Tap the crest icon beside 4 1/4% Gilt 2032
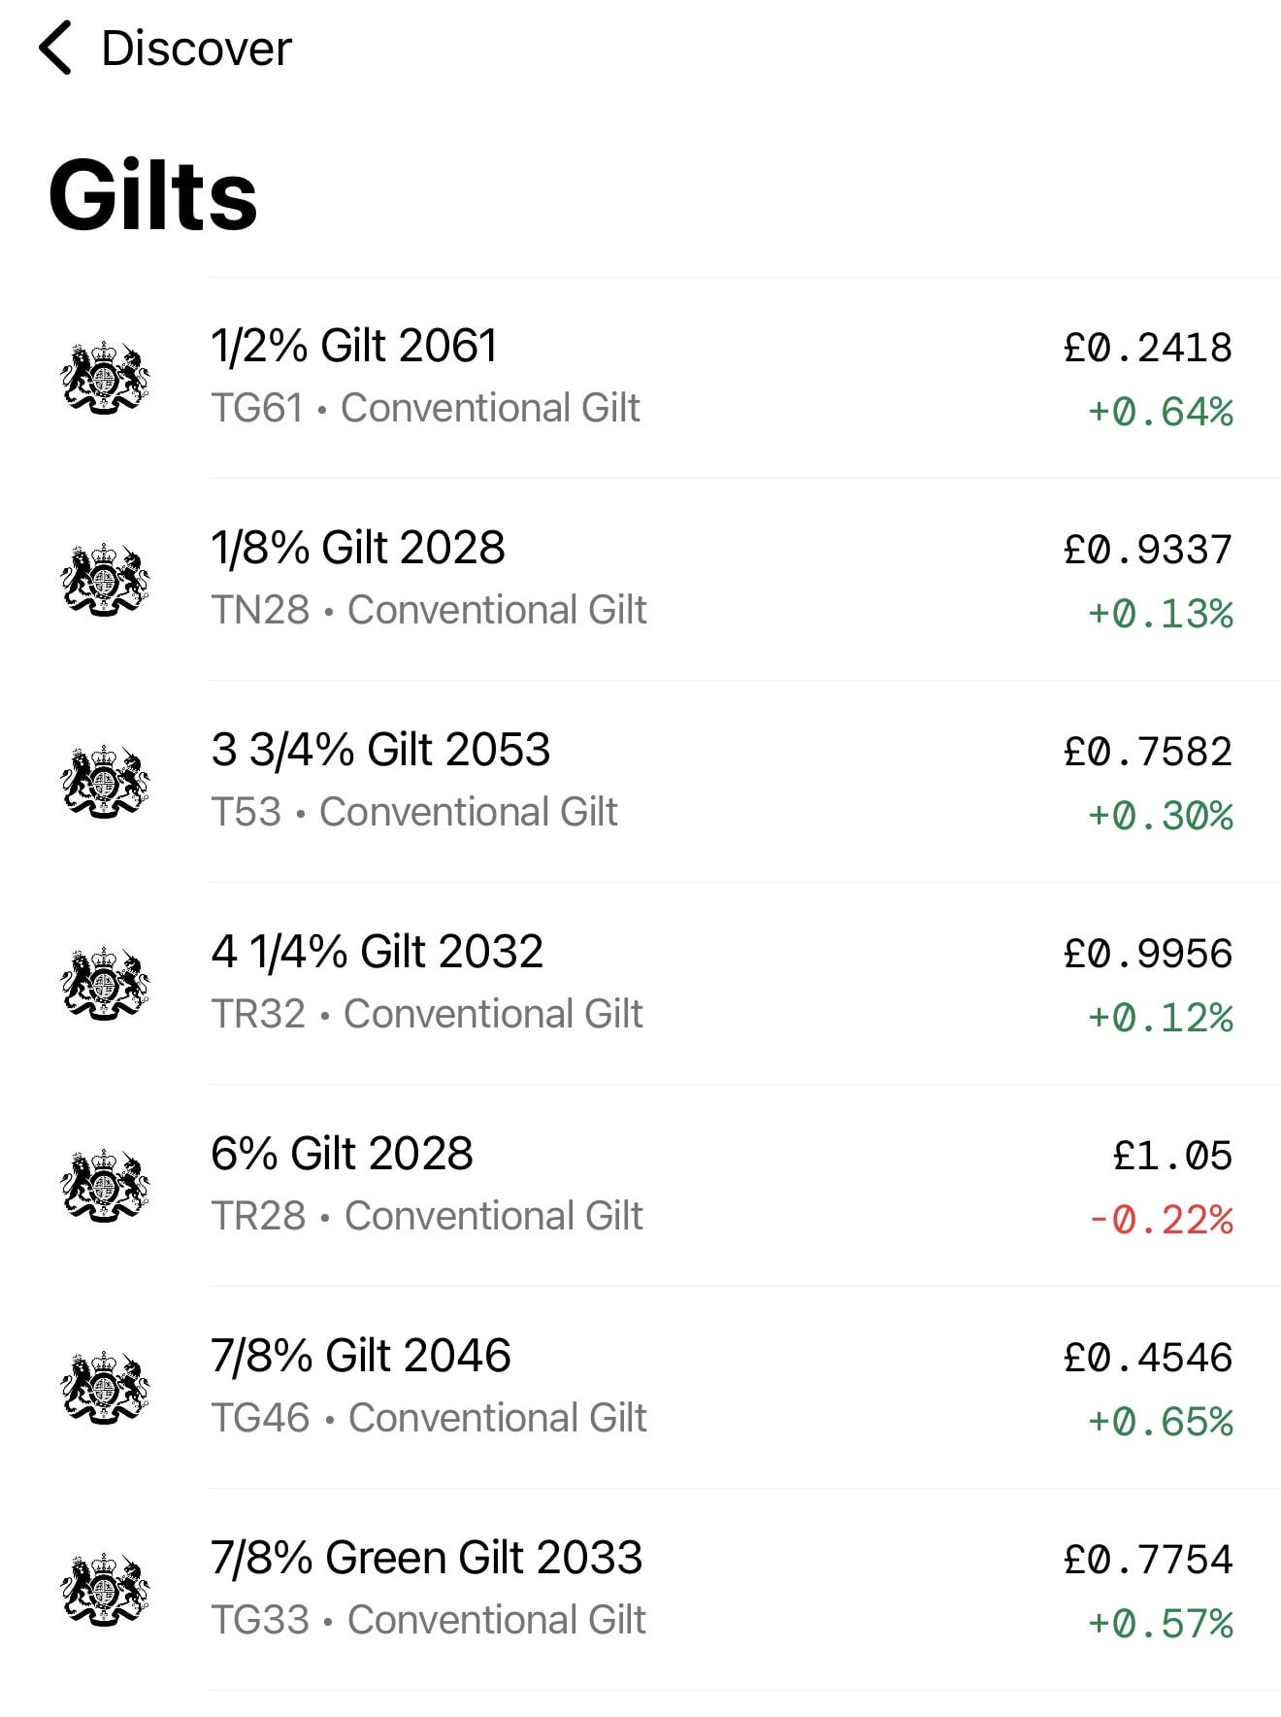This screenshot has height=1717, width=1281. click(105, 983)
